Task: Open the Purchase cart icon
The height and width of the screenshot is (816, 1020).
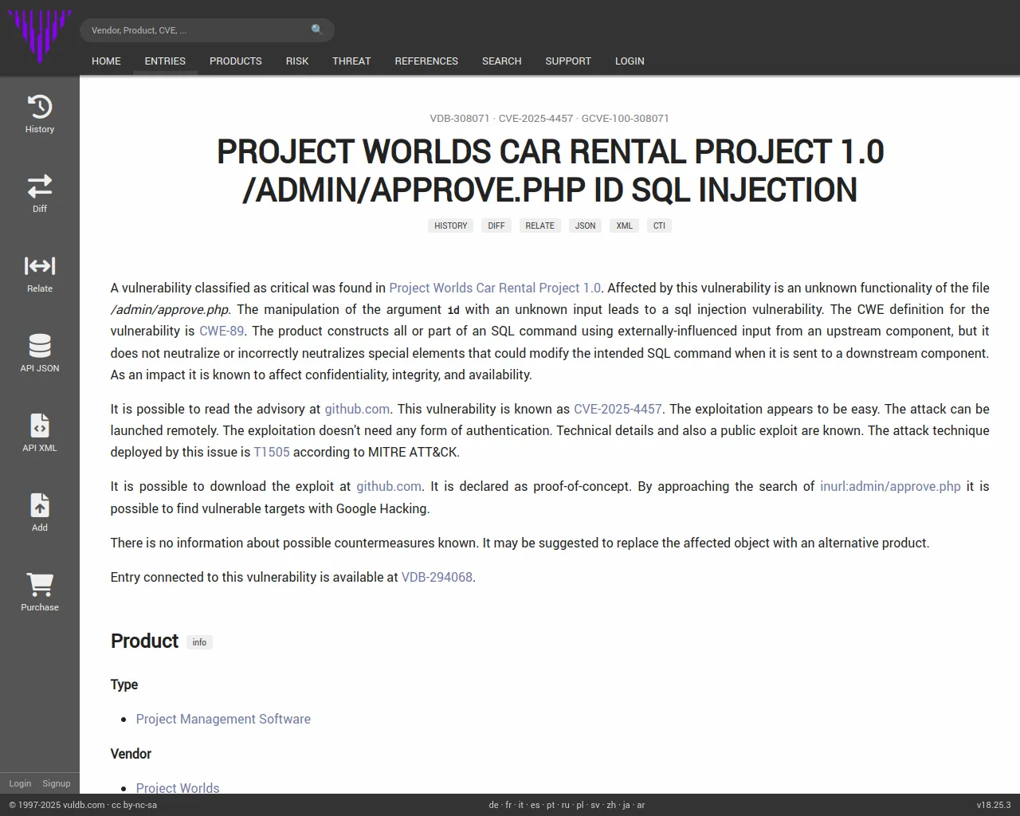Action: click(x=40, y=585)
